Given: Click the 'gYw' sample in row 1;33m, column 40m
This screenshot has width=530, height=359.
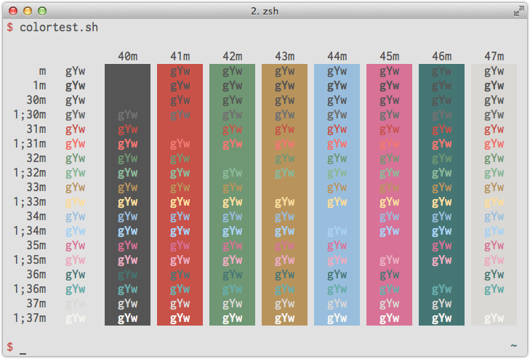Looking at the screenshot, I should [127, 202].
